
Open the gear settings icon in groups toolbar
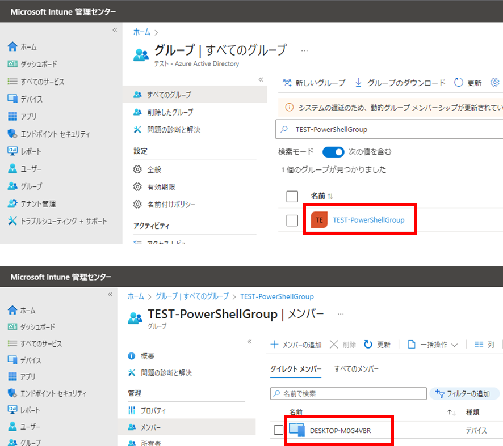point(494,83)
